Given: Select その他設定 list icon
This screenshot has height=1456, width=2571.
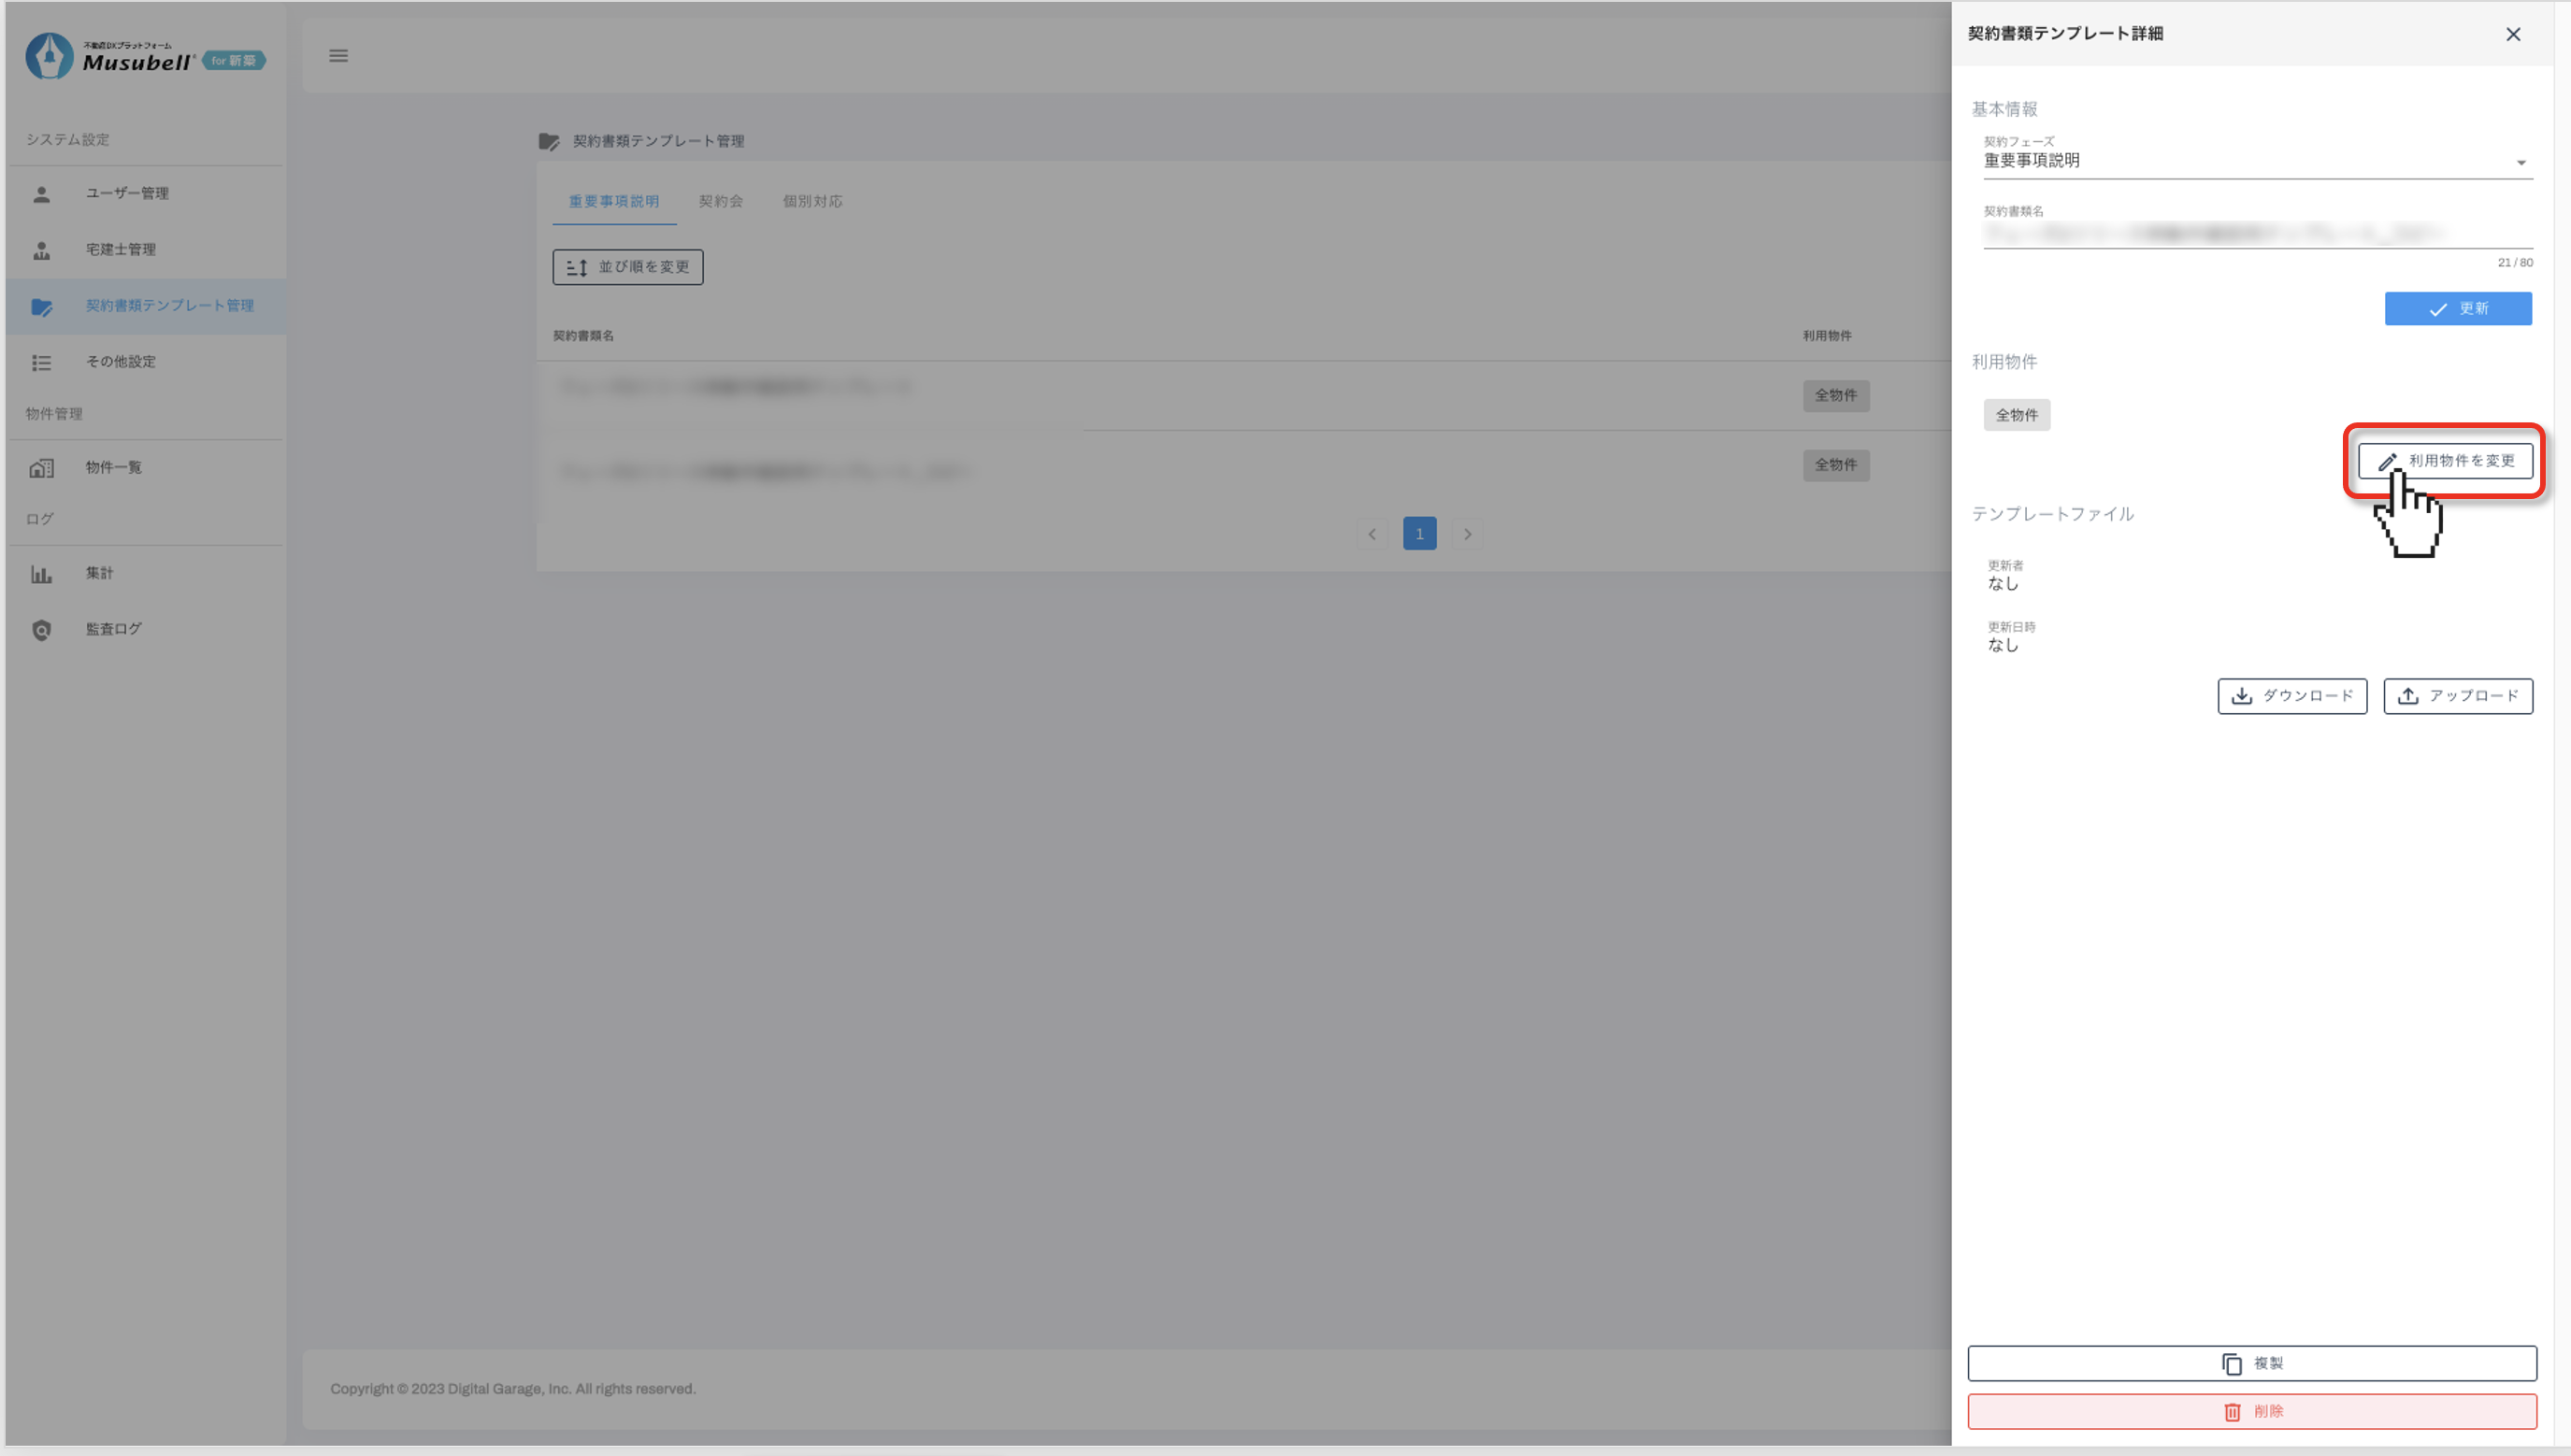Looking at the screenshot, I should pos(41,362).
